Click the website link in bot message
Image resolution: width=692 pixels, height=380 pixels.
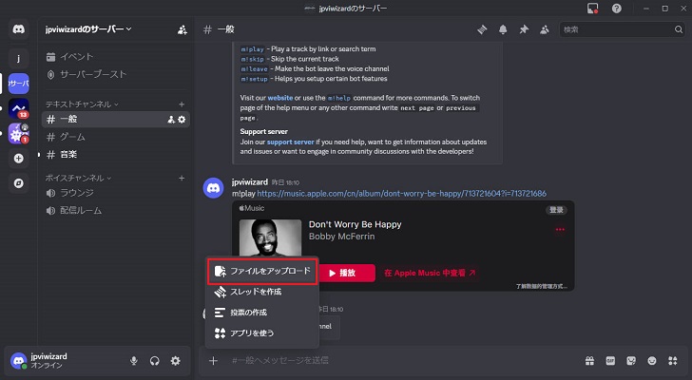tap(280, 98)
